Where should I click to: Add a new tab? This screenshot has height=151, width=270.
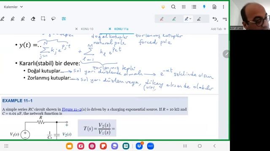tap(219, 29)
